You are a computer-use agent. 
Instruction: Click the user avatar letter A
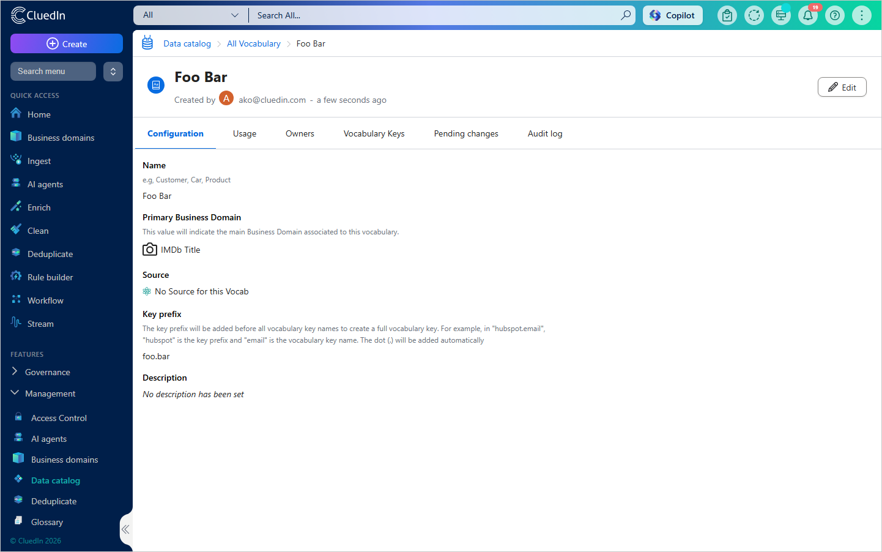click(x=226, y=99)
